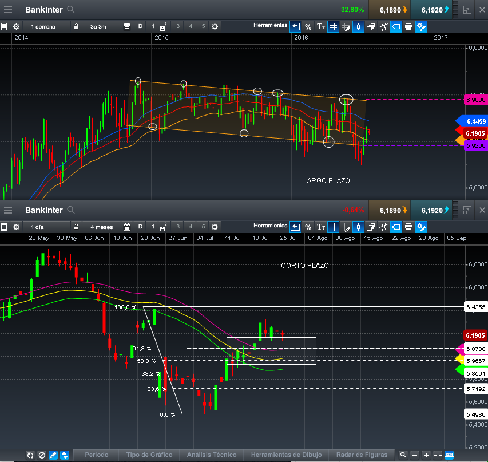Search instrument in top chart header
This screenshot has height=462, width=488.
tap(71, 10)
